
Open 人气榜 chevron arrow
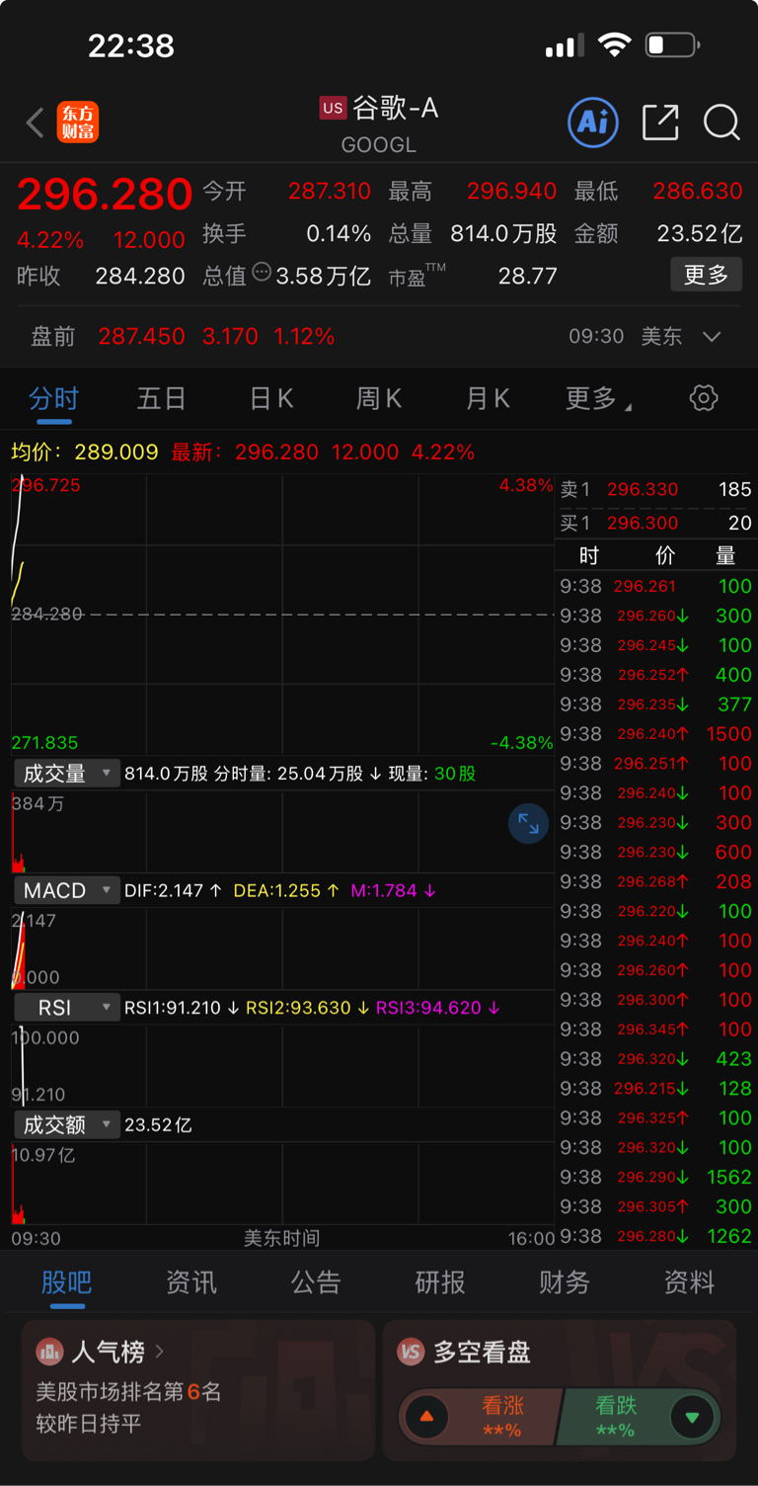point(160,1351)
